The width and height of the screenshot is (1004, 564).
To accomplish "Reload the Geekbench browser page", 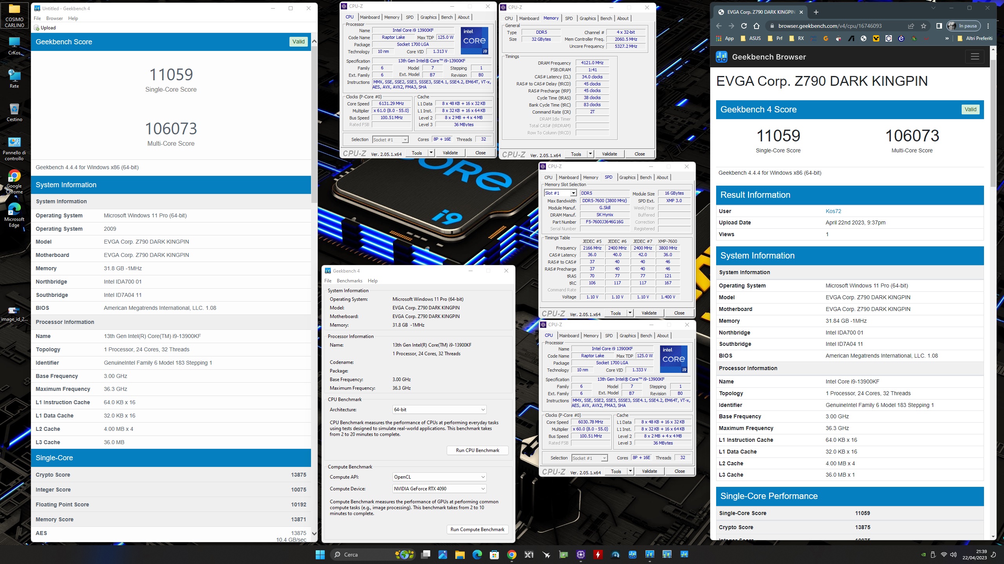I will (x=744, y=26).
